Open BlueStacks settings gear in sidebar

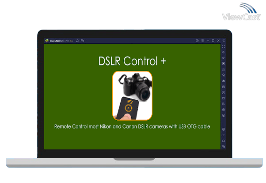tap(224, 130)
